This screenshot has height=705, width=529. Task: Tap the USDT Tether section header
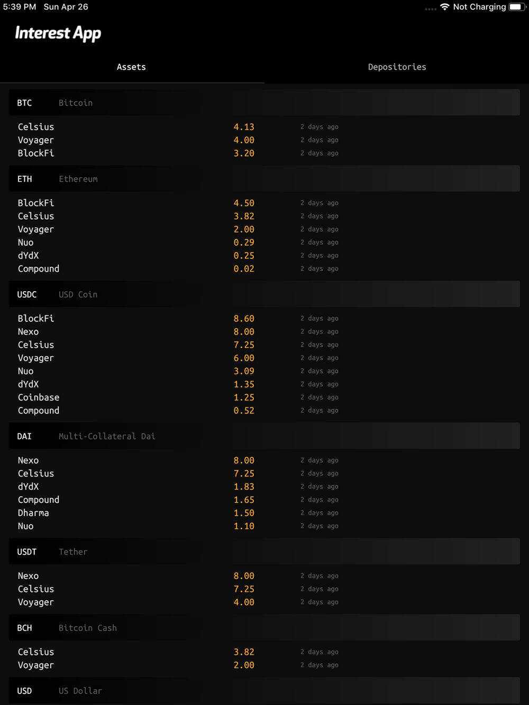tap(264, 552)
